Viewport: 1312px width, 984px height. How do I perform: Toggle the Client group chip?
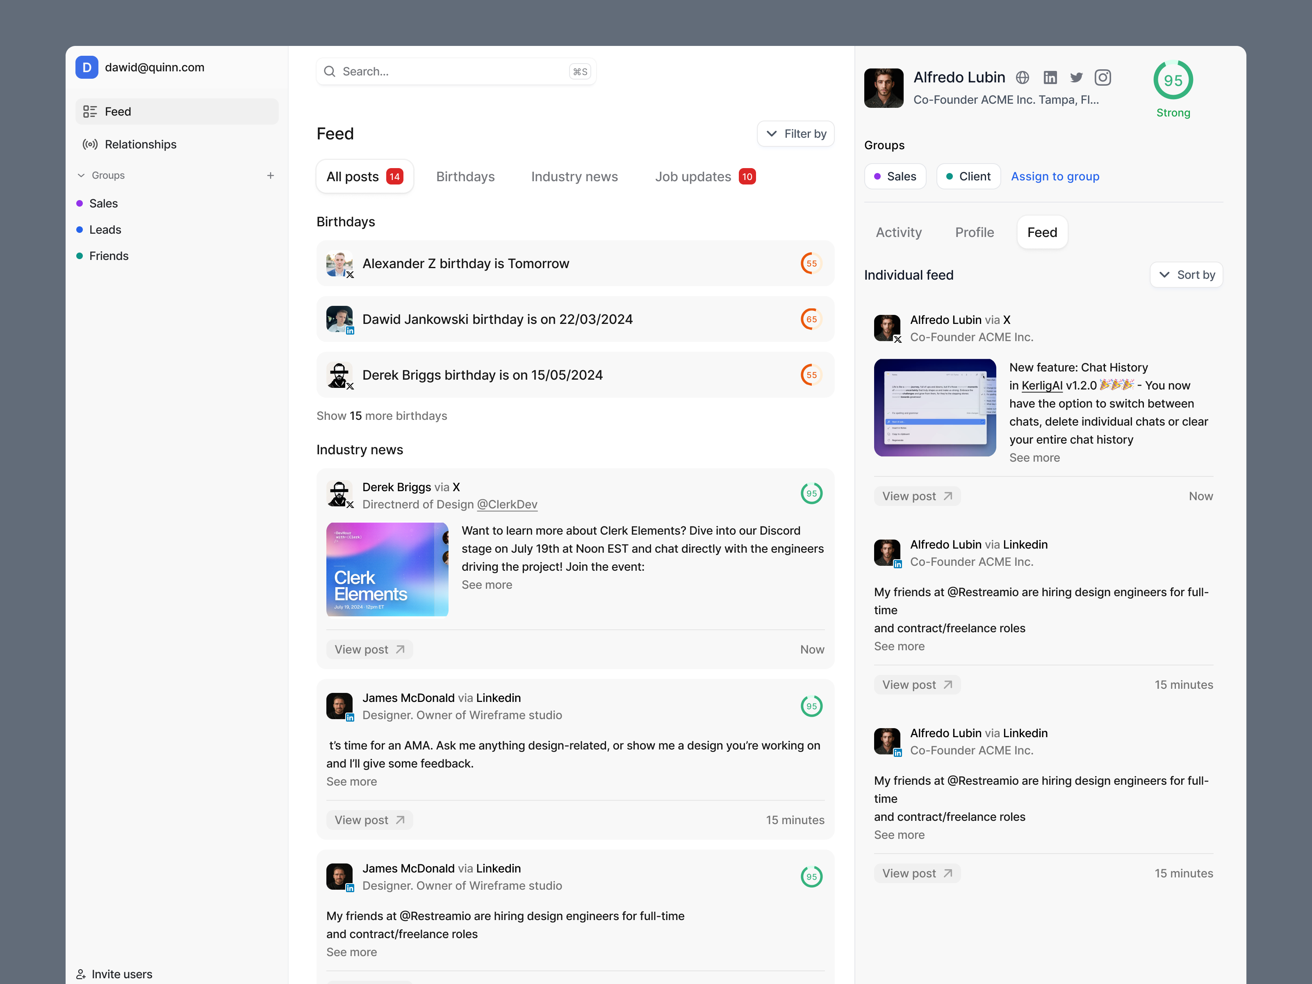click(968, 176)
